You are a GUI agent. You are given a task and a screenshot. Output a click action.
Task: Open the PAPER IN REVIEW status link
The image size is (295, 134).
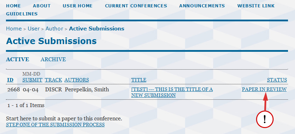click(264, 89)
